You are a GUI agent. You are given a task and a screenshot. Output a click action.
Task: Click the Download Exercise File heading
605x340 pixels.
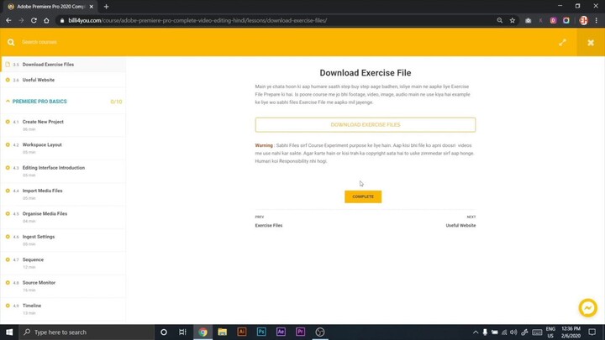[365, 73]
